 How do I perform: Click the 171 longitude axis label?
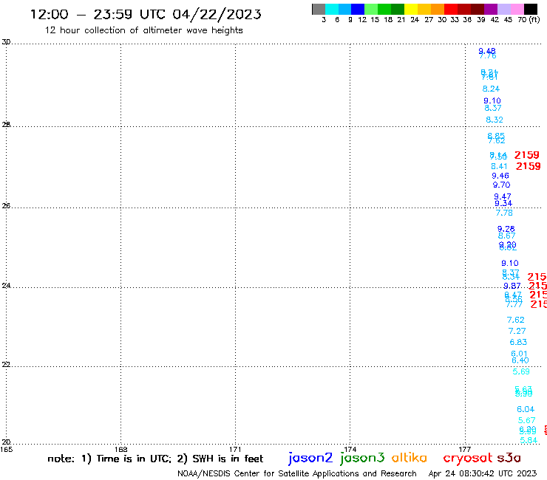pyautogui.click(x=235, y=449)
